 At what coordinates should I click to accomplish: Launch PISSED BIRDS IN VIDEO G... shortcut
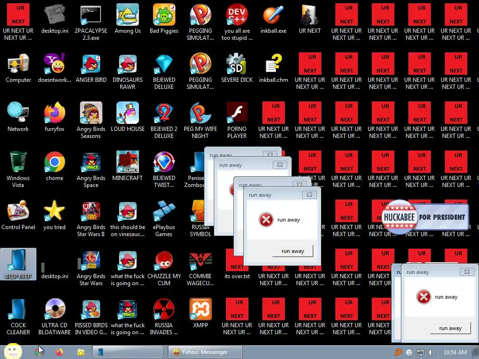pyautogui.click(x=91, y=317)
